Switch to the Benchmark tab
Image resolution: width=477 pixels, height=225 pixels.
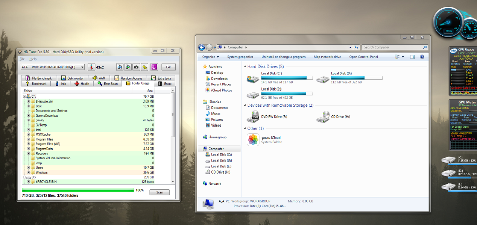click(x=36, y=84)
